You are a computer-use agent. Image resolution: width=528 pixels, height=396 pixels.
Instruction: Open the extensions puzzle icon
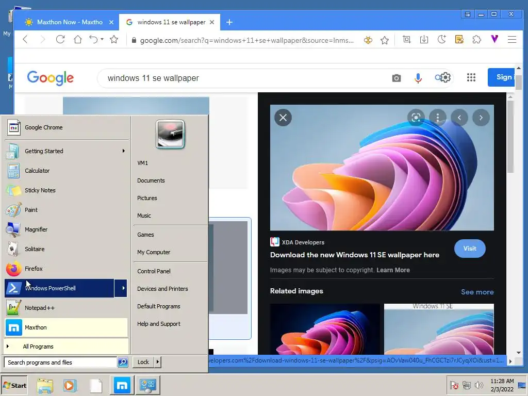point(476,40)
